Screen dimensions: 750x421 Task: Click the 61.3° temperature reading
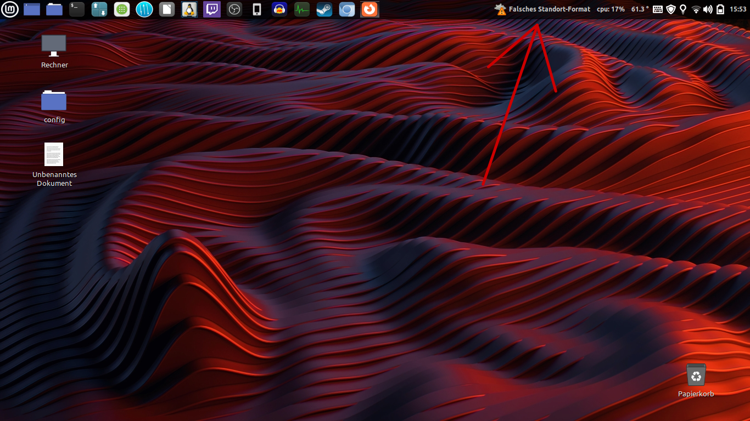tap(640, 9)
